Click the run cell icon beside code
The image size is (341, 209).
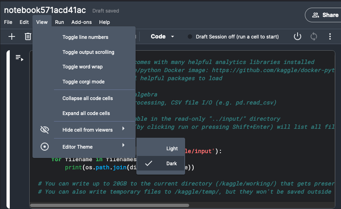pyautogui.click(x=19, y=58)
